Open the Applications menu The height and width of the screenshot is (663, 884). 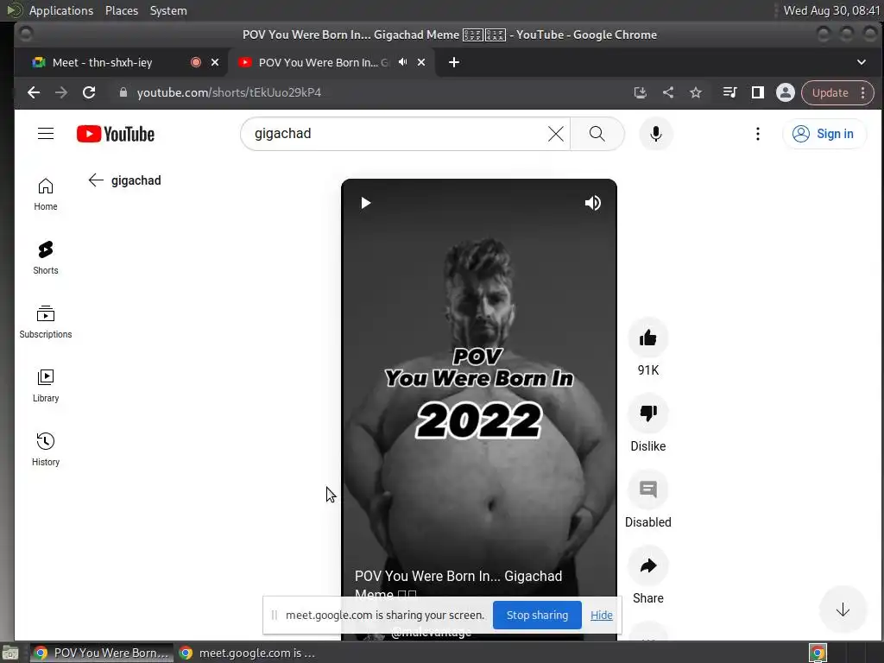coord(61,10)
